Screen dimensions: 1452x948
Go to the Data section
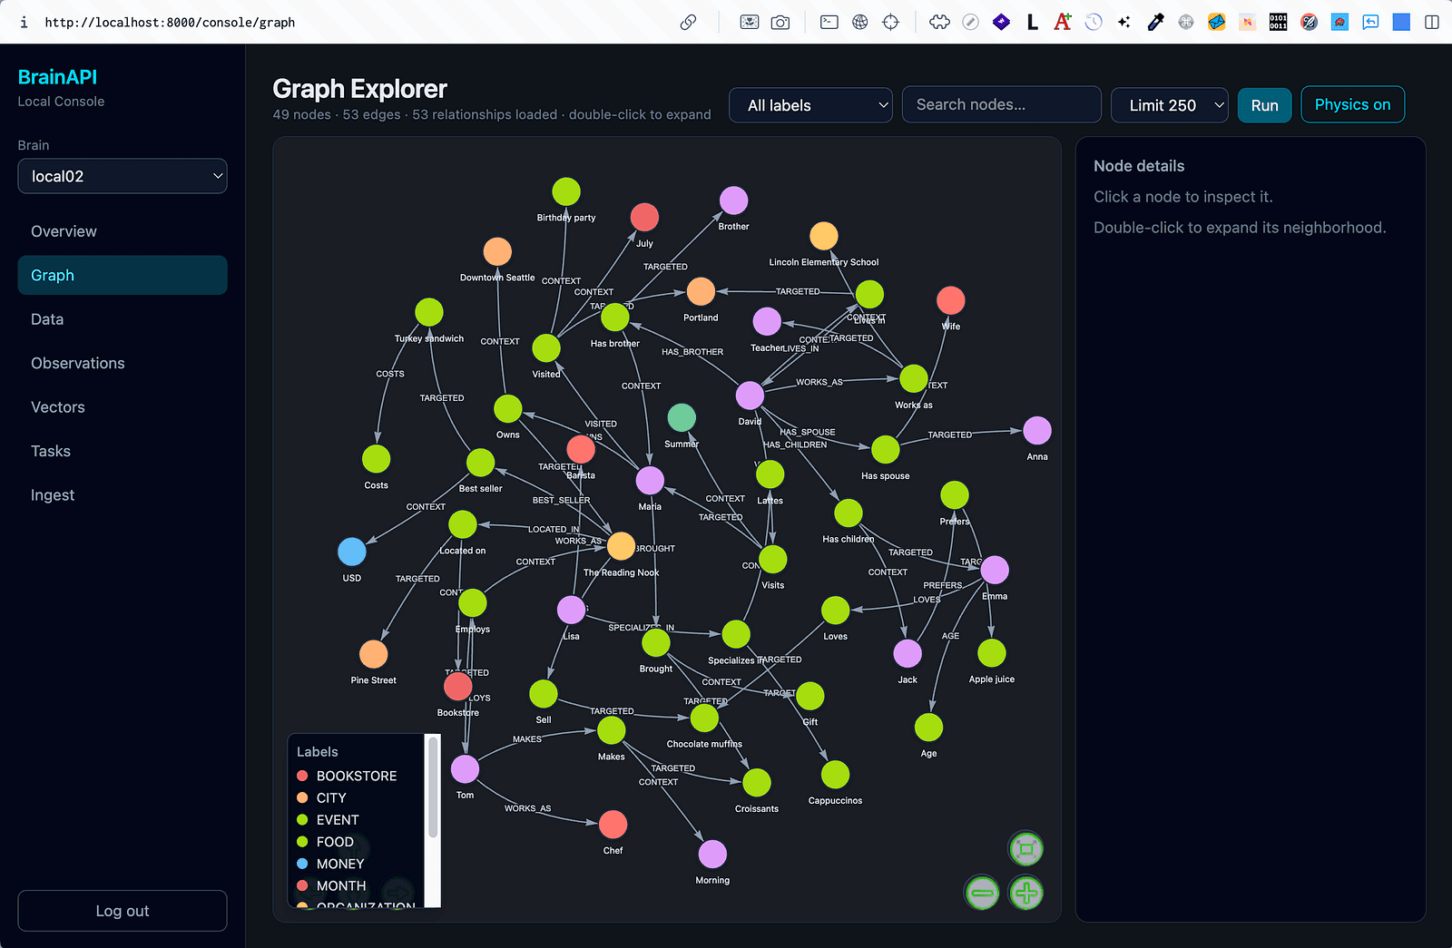coord(123,319)
